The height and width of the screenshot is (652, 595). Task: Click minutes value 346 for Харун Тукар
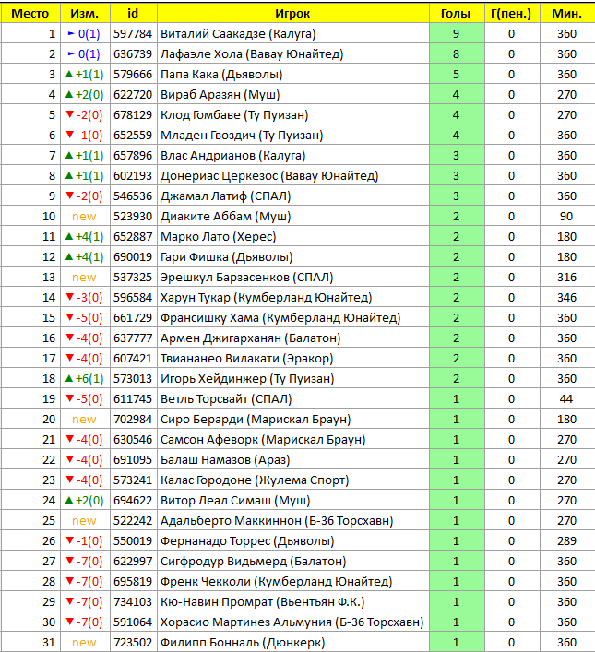coord(567,298)
